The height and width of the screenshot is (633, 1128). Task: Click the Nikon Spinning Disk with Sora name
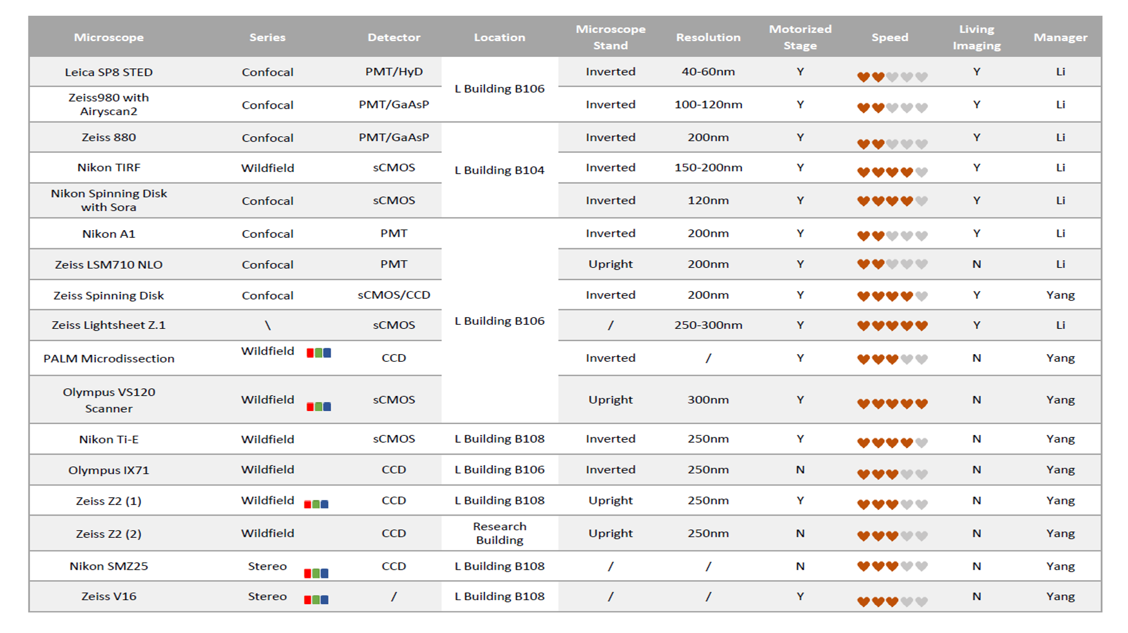[x=109, y=200]
